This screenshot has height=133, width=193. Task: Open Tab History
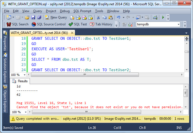click(101, 24)
